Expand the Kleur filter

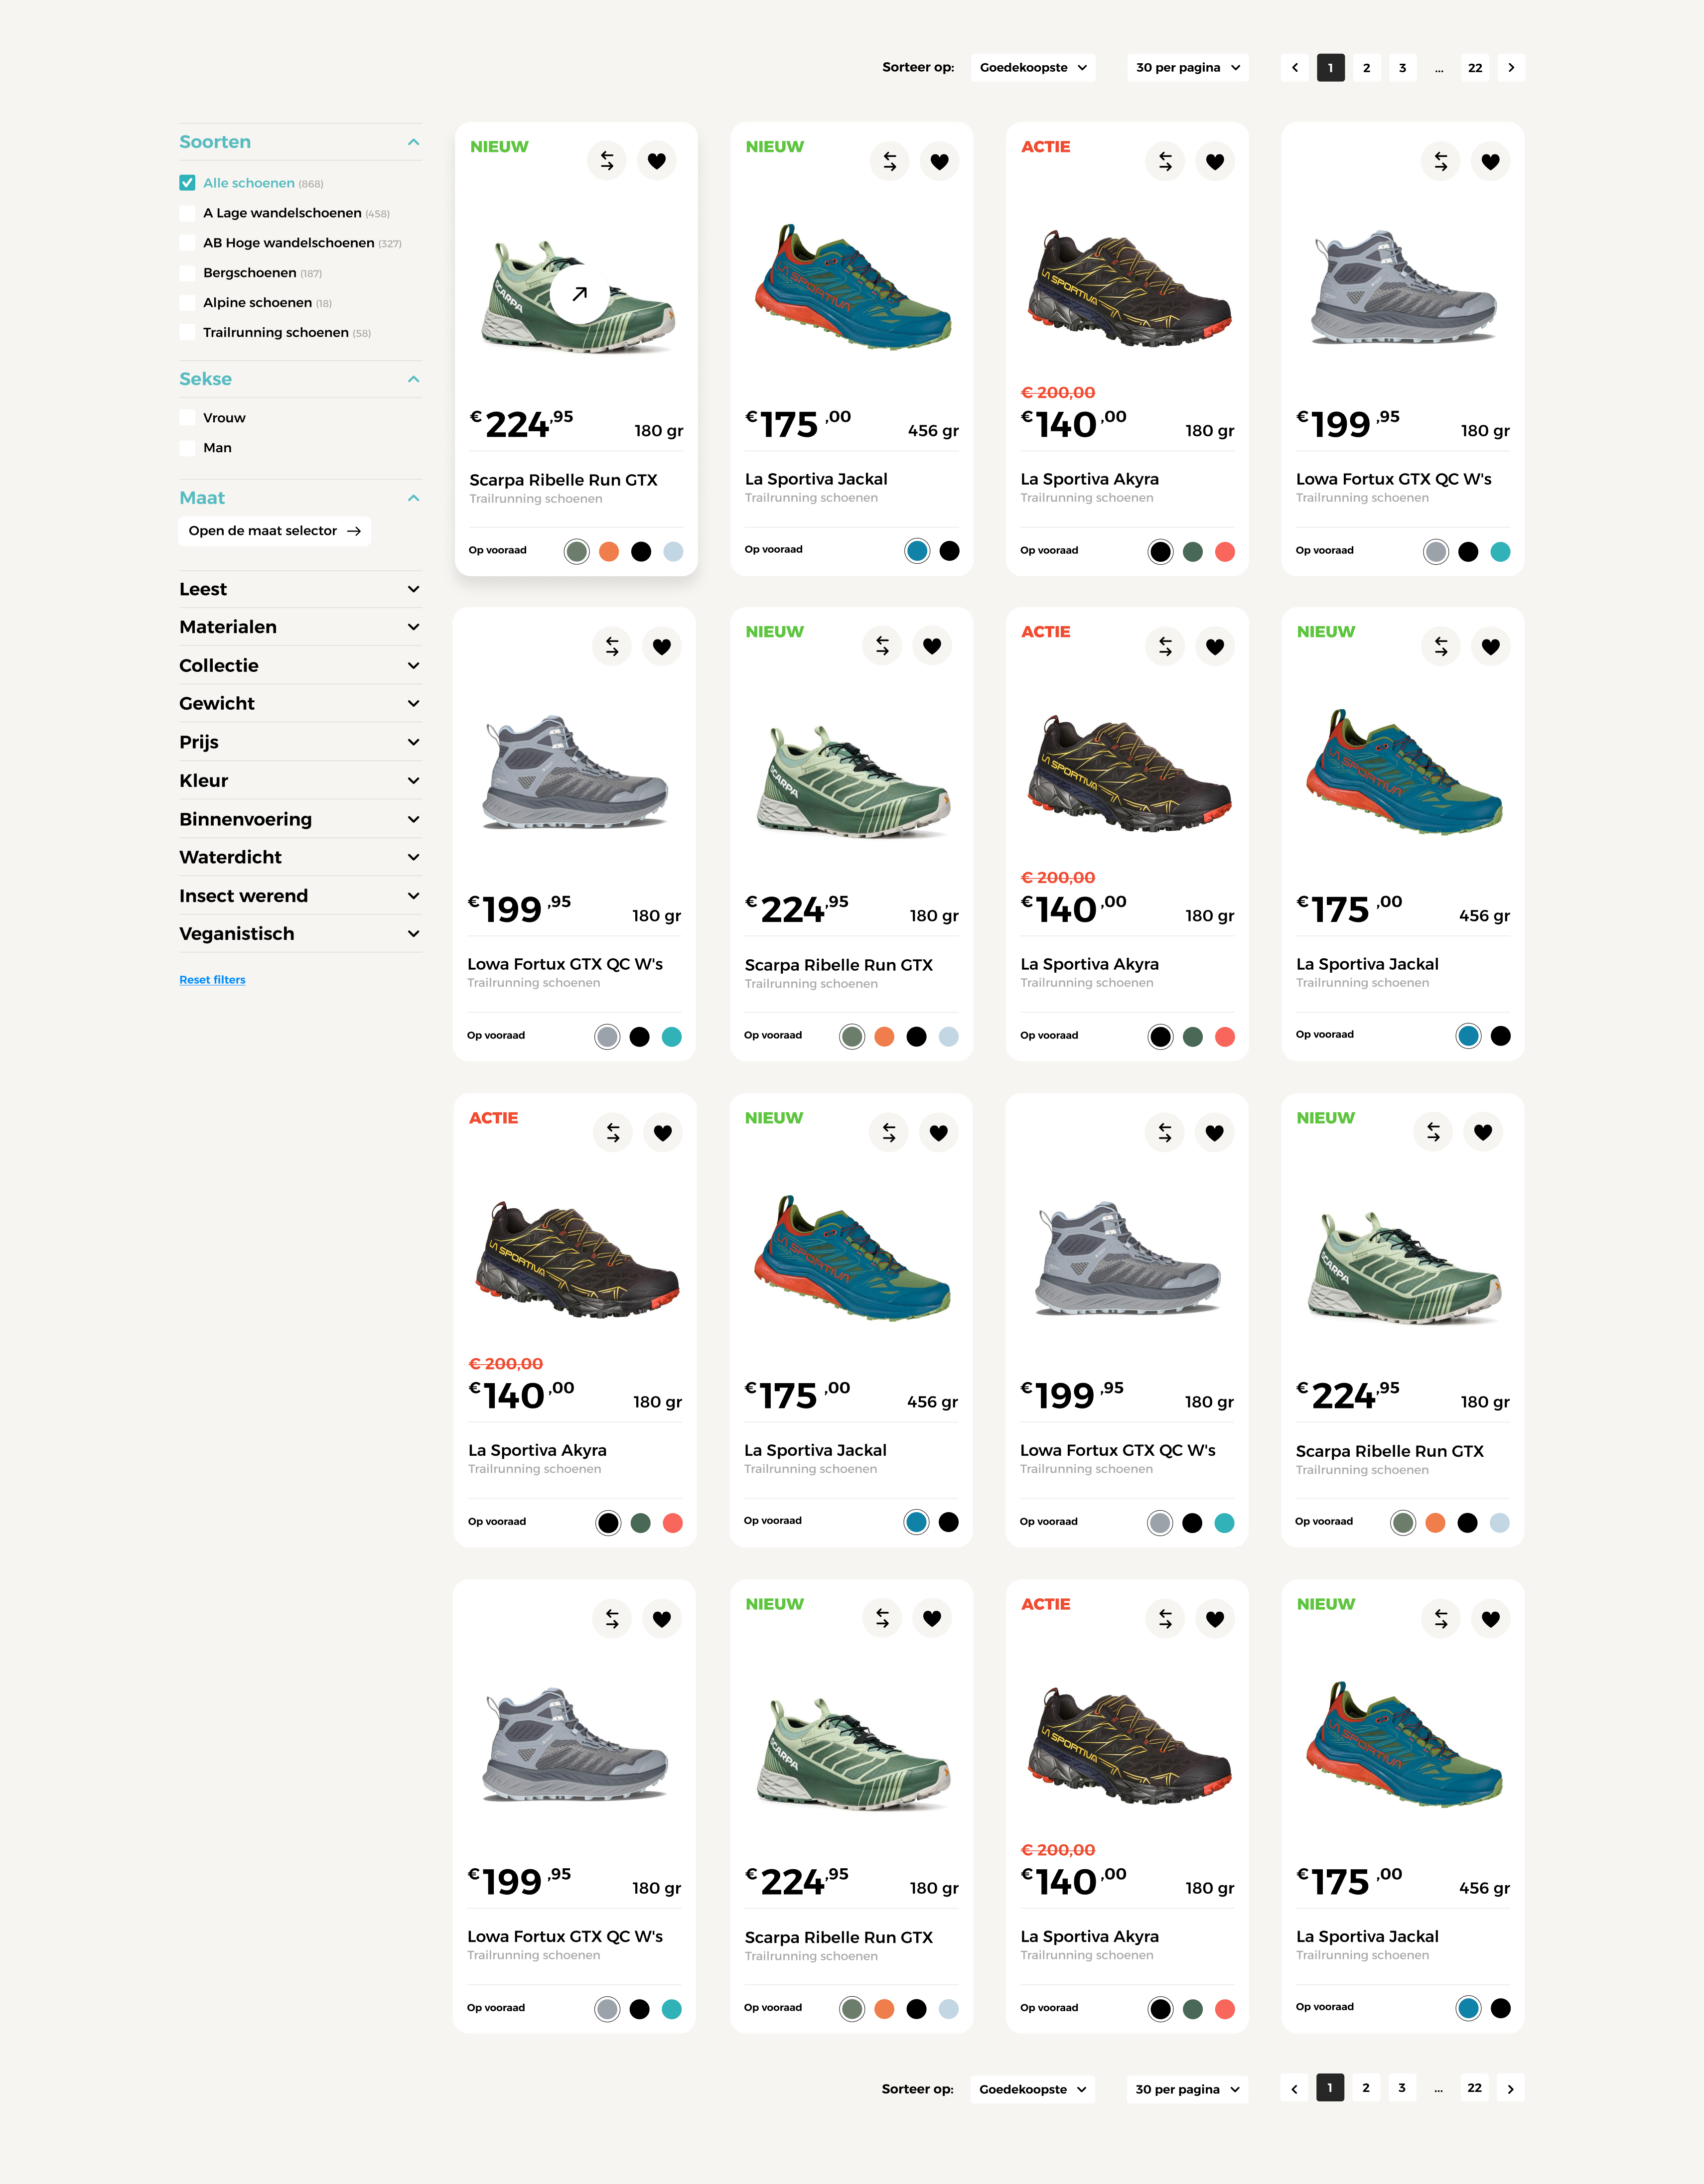pos(300,780)
